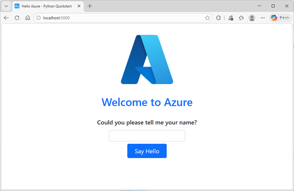Click the address bar showing localhost:5000
The image size is (294, 191).
119,18
